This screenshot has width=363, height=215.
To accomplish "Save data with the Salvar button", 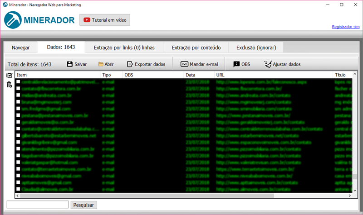I will tap(77, 64).
